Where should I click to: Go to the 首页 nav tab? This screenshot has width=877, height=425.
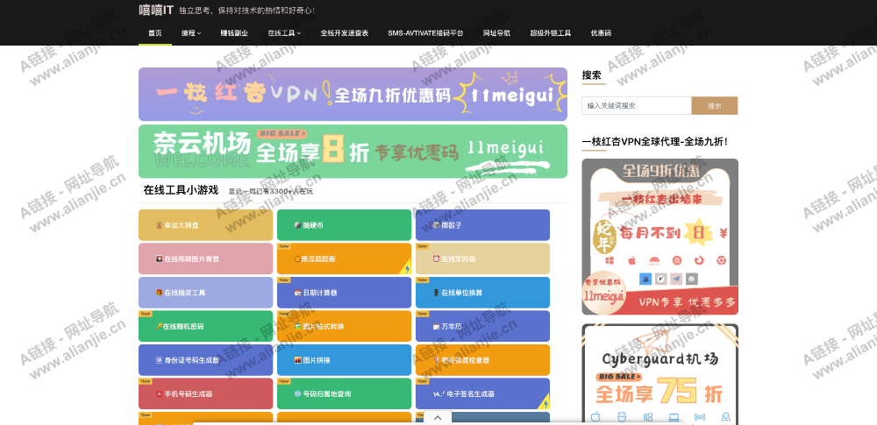coord(155,33)
